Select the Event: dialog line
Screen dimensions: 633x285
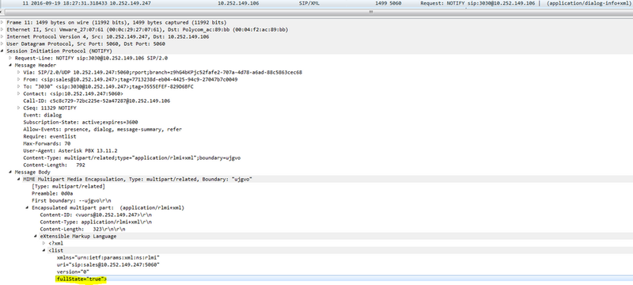pyautogui.click(x=43, y=115)
